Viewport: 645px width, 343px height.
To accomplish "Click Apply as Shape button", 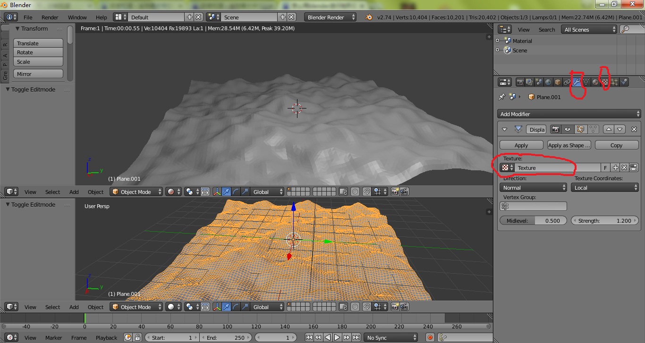I will tap(569, 145).
